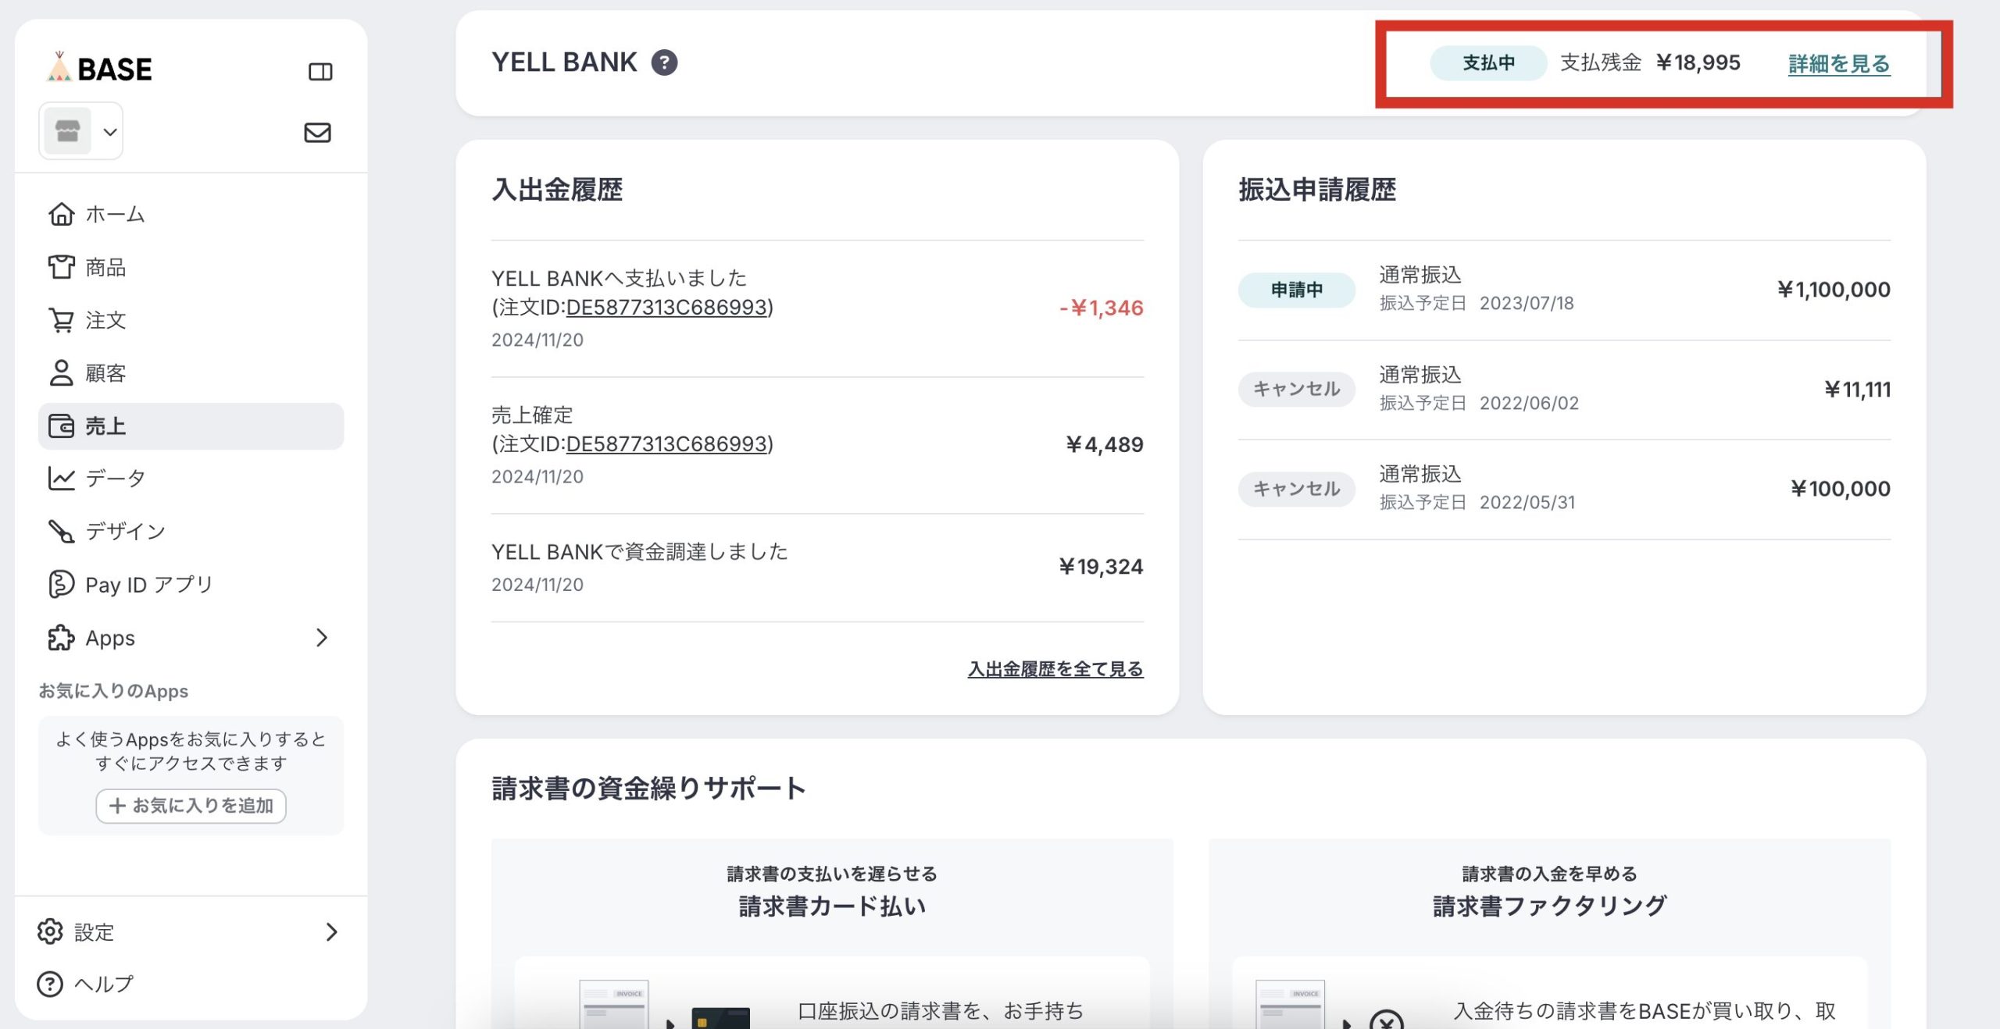2000x1029 pixels.
Task: Click the 詳細を見る link
Action: click(1838, 63)
